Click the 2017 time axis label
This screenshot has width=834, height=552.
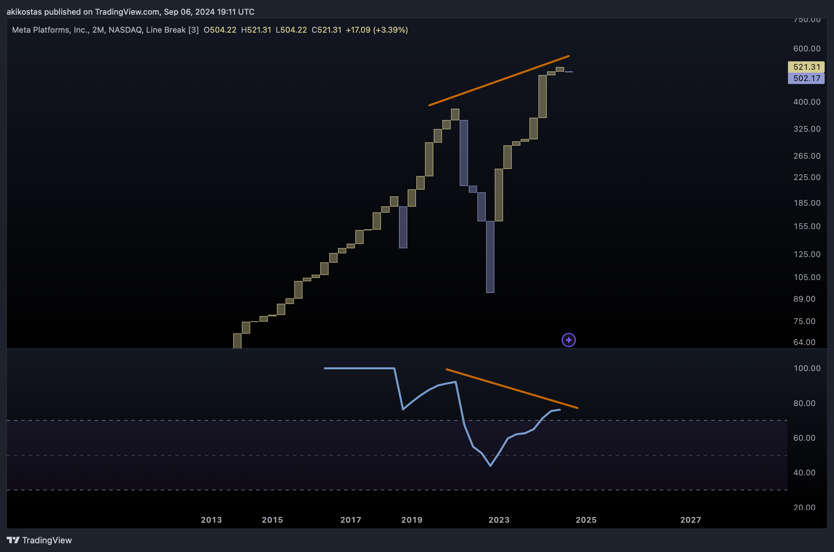point(351,520)
